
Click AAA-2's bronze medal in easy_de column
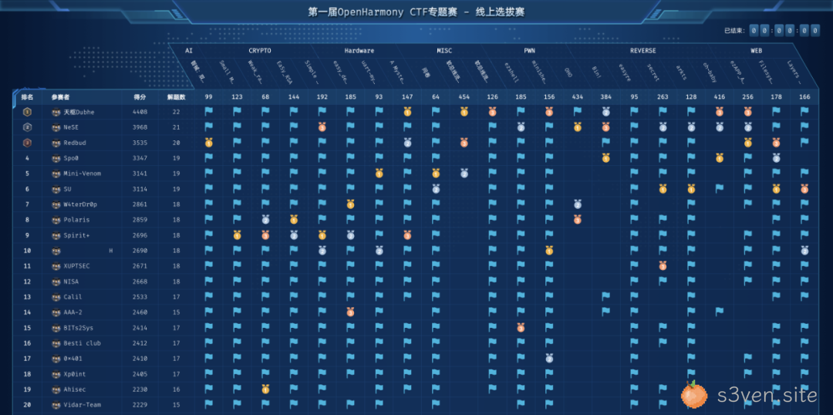(351, 312)
